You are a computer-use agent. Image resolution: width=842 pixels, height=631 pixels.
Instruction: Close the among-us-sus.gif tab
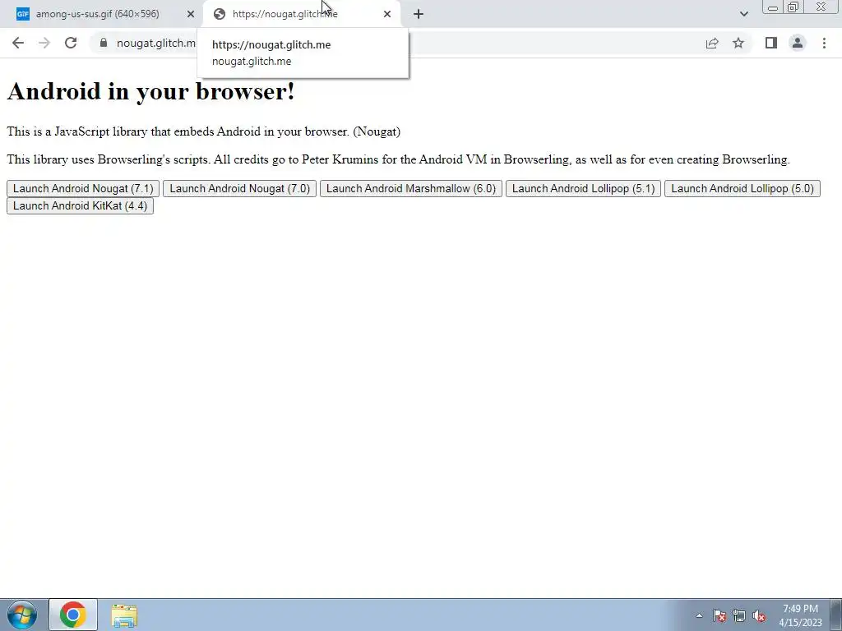(191, 14)
